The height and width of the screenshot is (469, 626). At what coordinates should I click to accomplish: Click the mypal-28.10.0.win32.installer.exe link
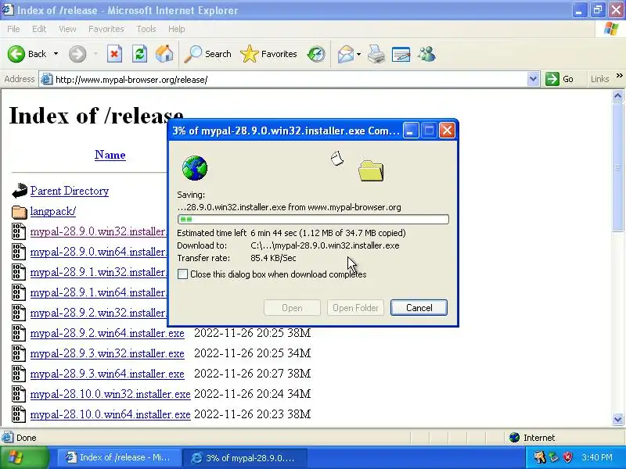[110, 394]
